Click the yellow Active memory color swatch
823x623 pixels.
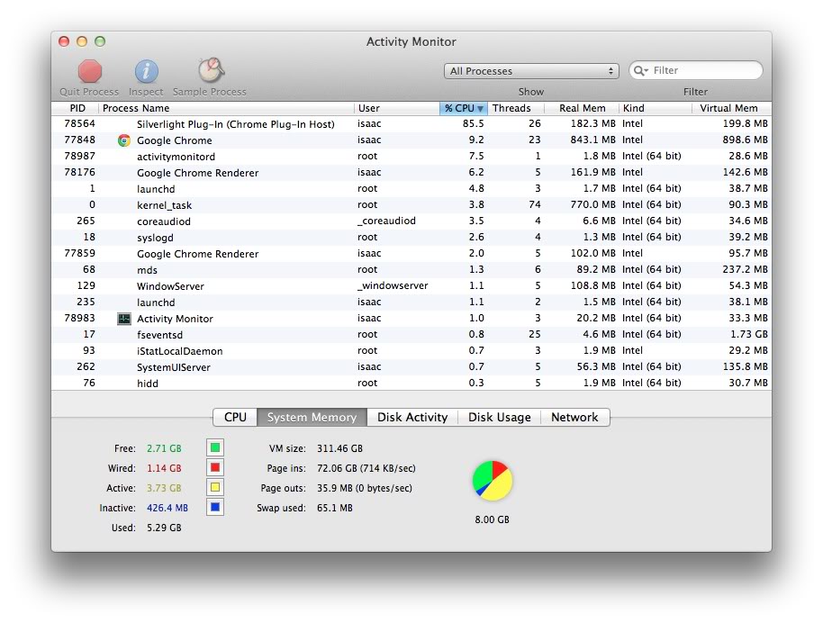click(x=215, y=487)
